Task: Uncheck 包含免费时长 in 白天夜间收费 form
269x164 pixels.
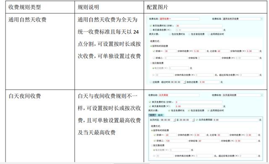Action: click(169, 111)
